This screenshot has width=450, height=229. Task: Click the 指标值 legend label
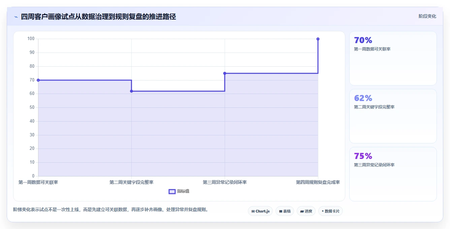coord(183,191)
